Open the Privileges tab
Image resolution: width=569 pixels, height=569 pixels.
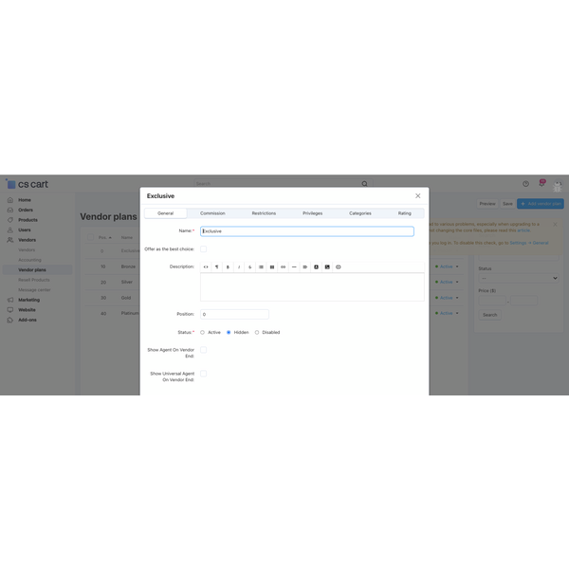(x=312, y=213)
